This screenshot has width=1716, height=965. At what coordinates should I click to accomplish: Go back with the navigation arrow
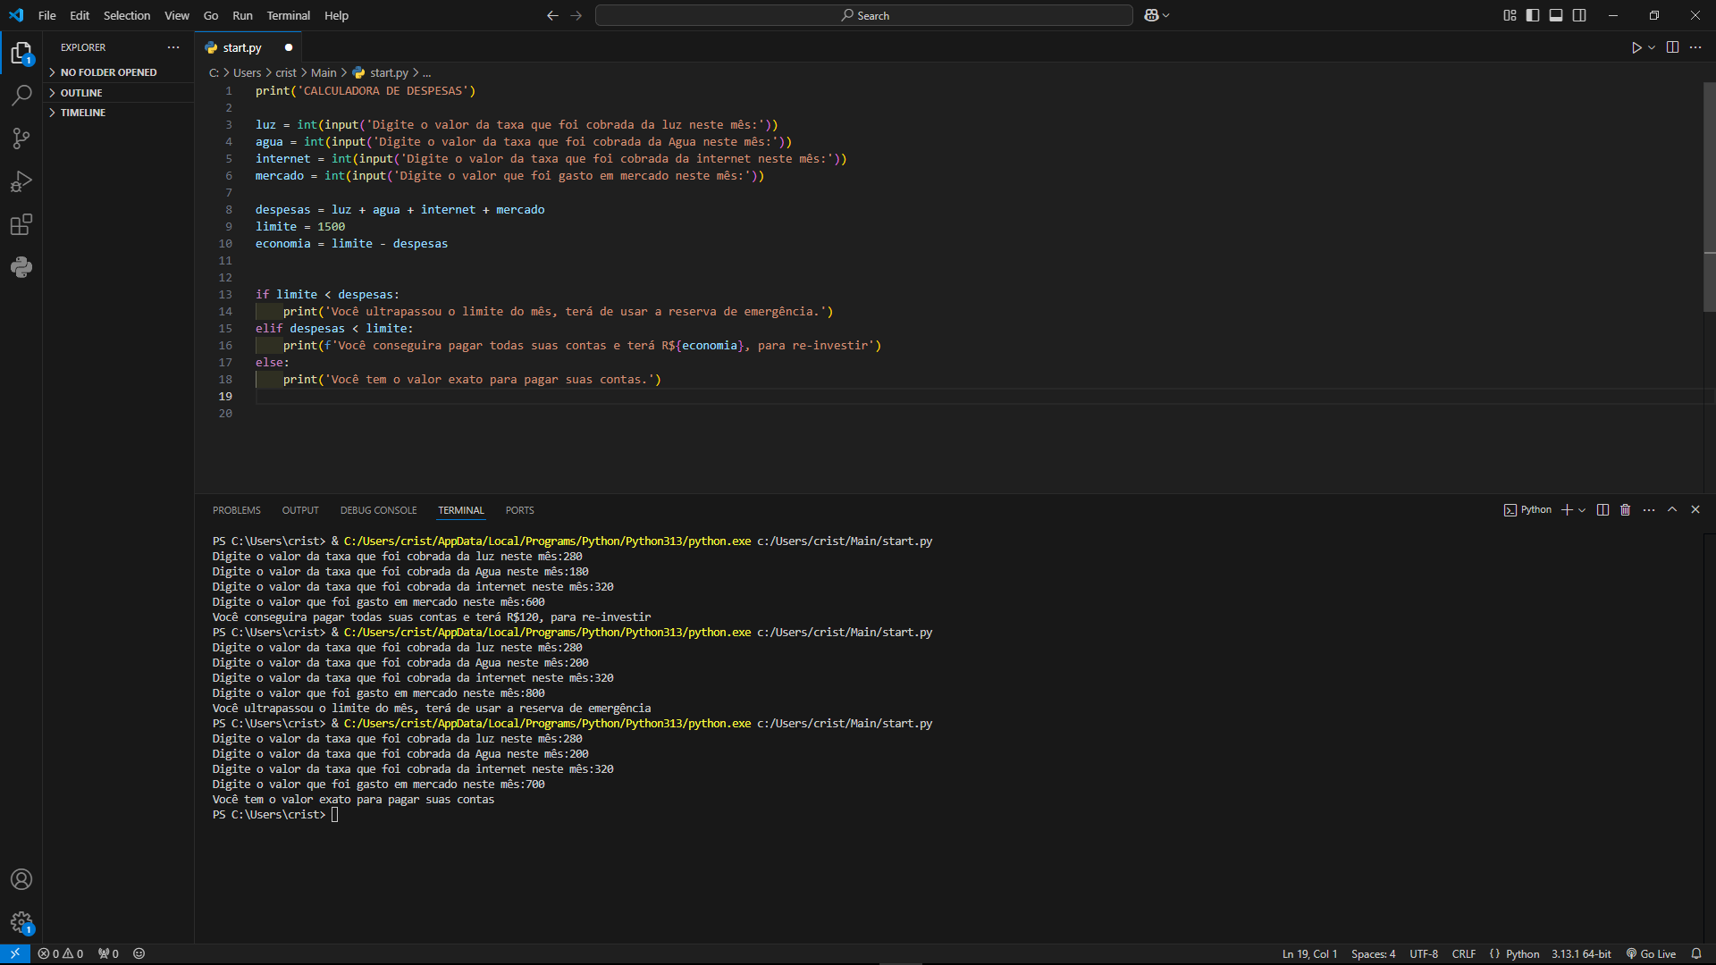(x=552, y=15)
